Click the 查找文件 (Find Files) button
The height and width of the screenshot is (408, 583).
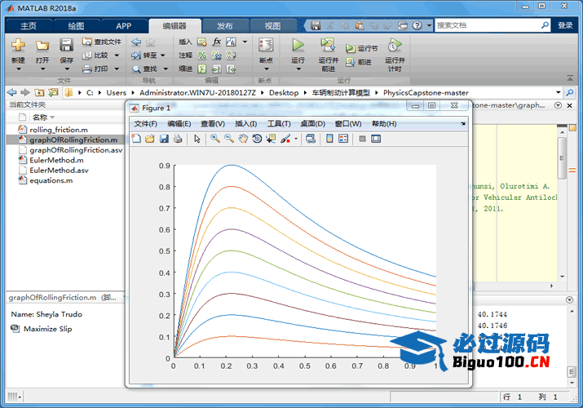pyautogui.click(x=103, y=42)
